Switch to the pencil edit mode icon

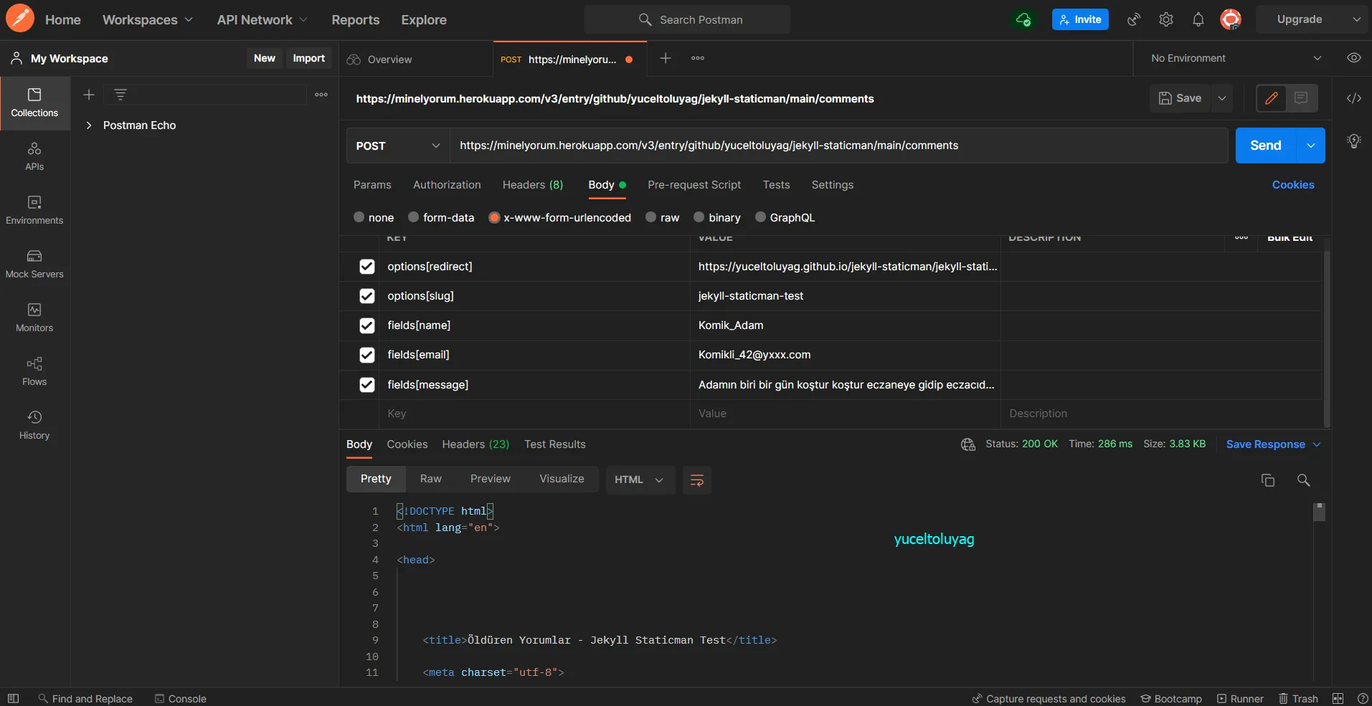click(x=1272, y=98)
